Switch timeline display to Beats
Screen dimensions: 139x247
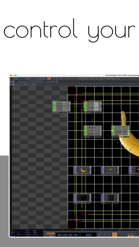click(51, 236)
